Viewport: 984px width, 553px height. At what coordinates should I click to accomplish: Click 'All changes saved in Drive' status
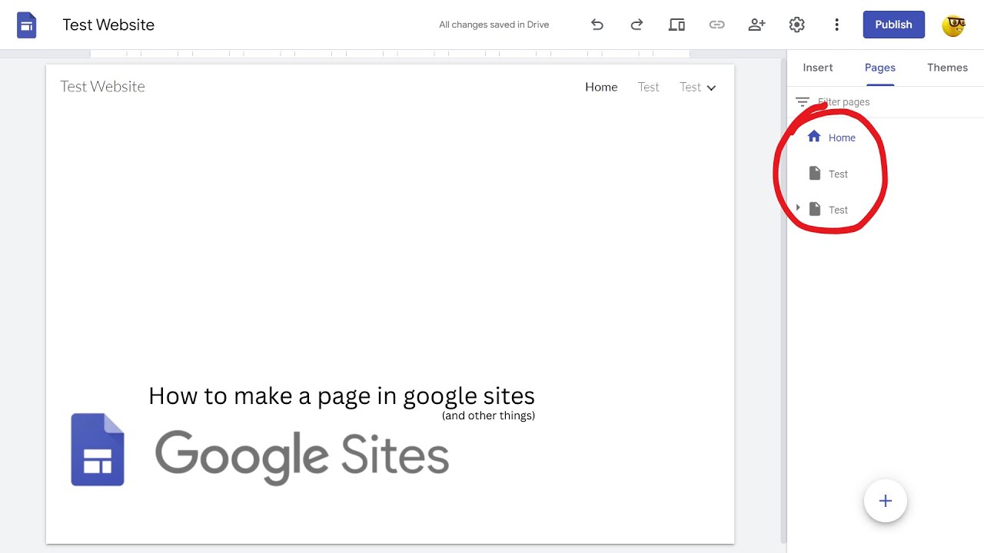(x=494, y=25)
